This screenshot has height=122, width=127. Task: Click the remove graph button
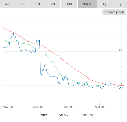tap(114, 12)
